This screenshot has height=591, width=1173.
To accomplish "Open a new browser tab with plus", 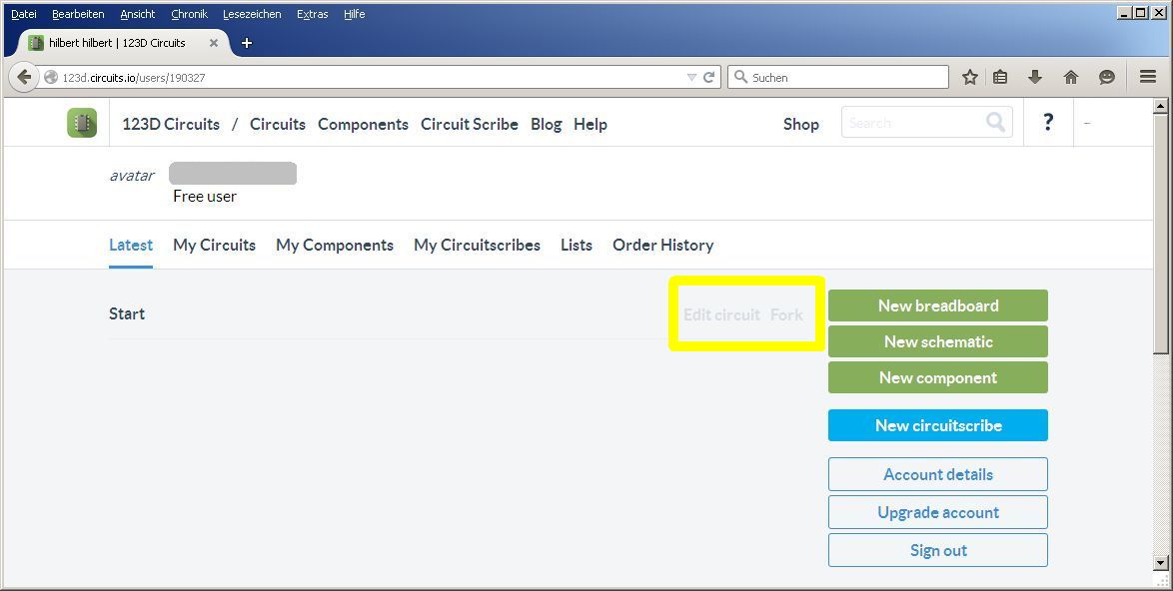I will click(x=247, y=43).
